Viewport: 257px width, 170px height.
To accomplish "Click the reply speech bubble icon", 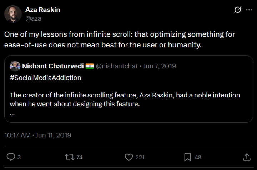I will coord(11,157).
